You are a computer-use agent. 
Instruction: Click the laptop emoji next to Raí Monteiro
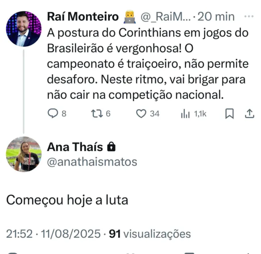[x=130, y=16]
